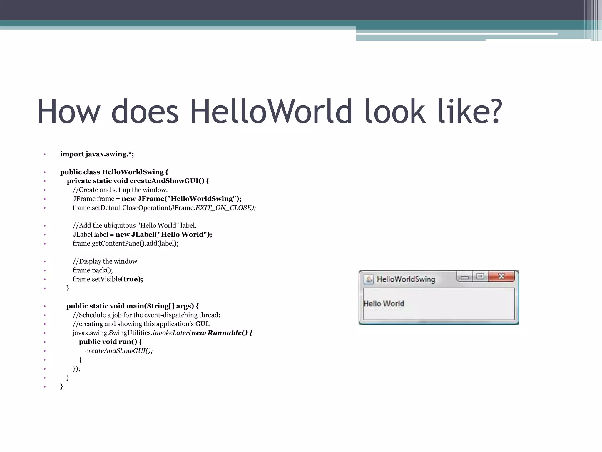Click comment '//Display the window.'
602x452 pixels.
tap(106, 261)
